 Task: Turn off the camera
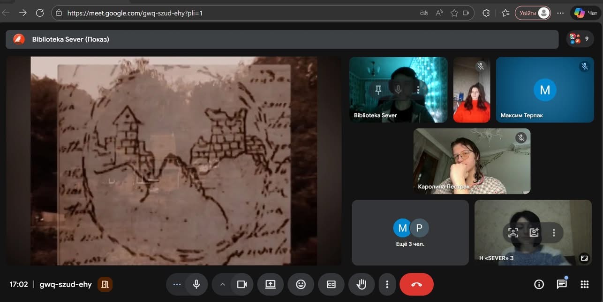[242, 284]
